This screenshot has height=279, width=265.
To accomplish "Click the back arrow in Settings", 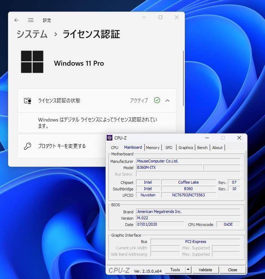I will (x=17, y=20).
